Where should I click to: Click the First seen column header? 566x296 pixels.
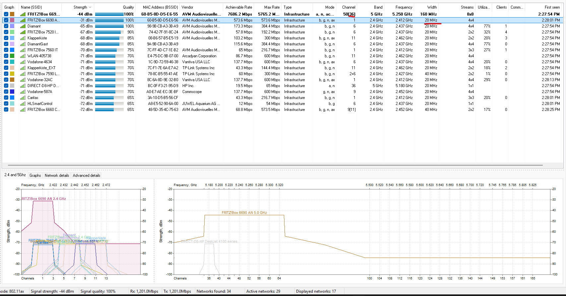pos(552,7)
